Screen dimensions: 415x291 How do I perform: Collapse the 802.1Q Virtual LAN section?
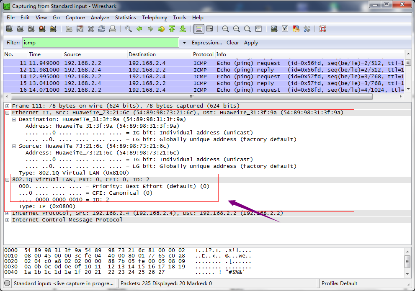(x=8, y=180)
